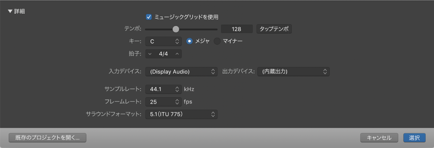Click the tempo value field showing 128

(x=237, y=29)
